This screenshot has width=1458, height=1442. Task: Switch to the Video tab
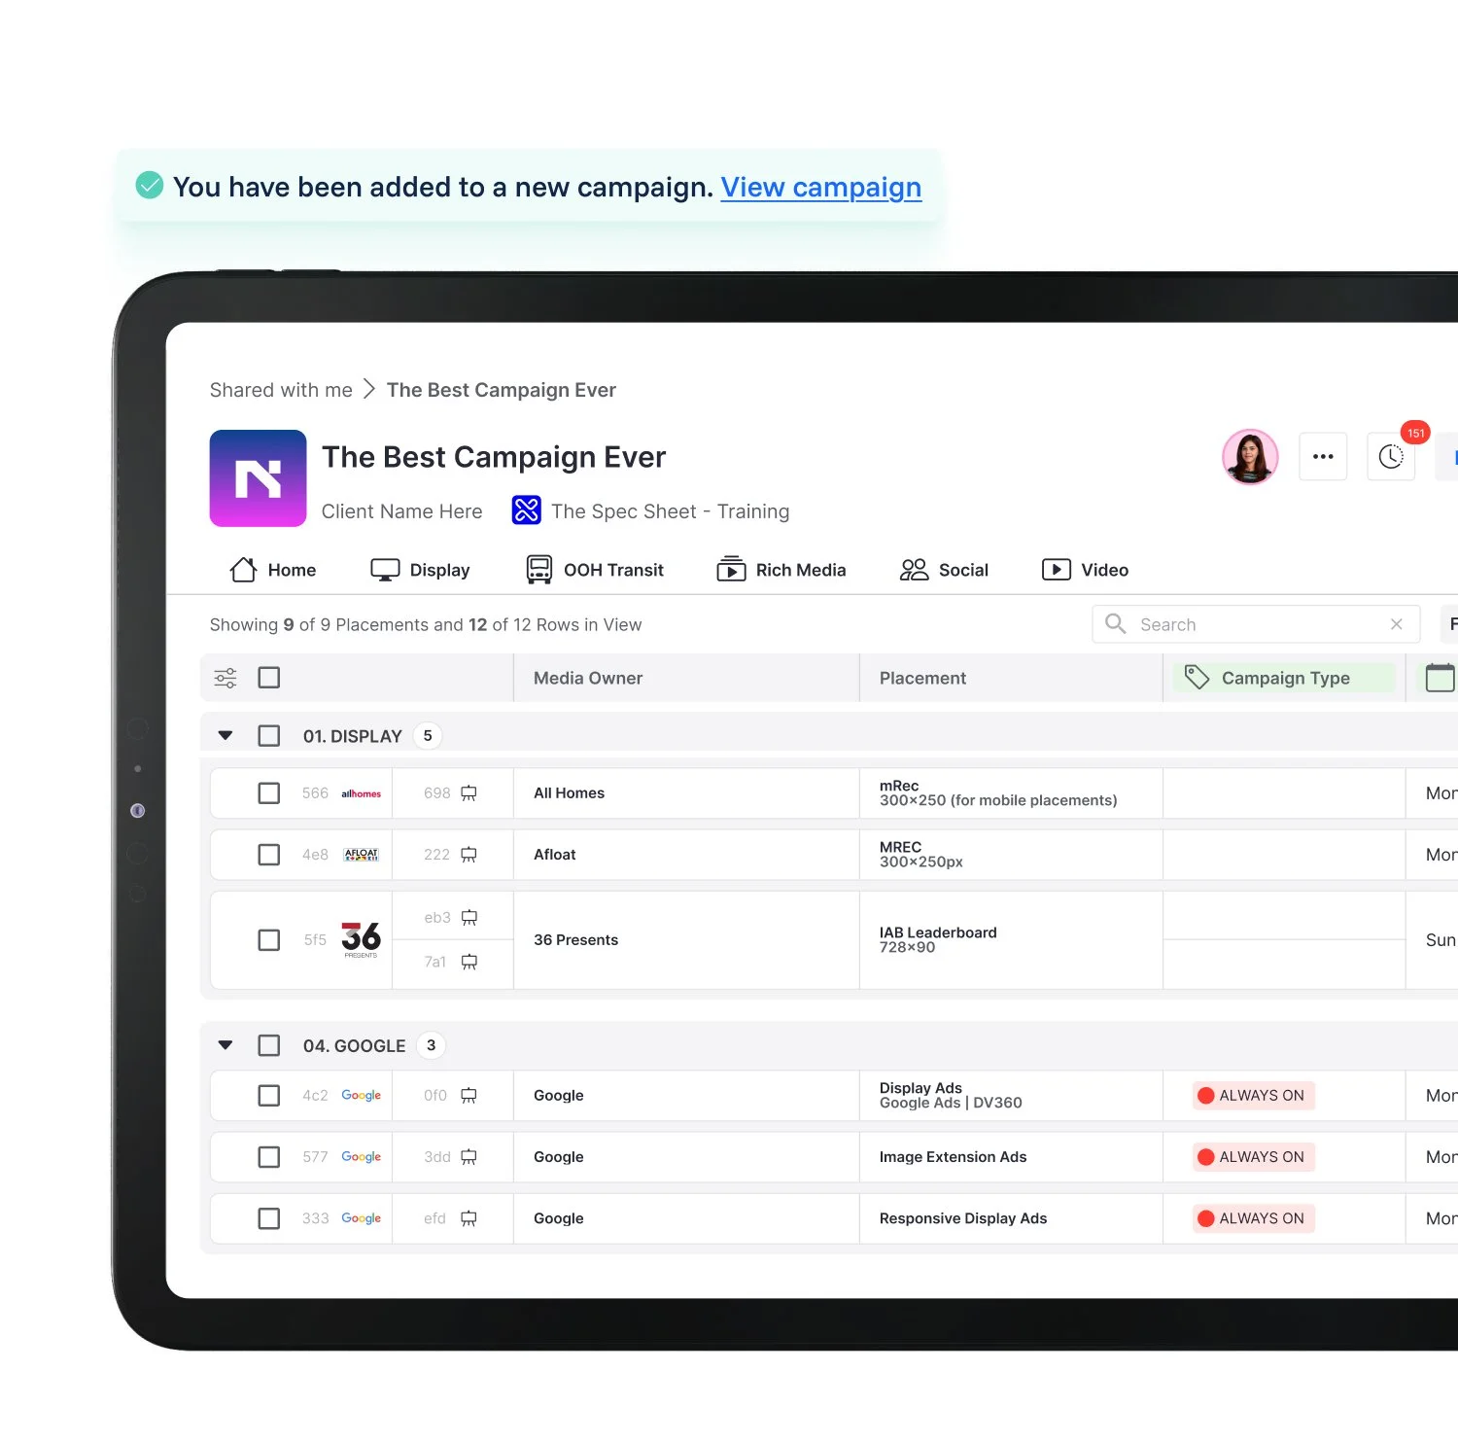[x=1085, y=570]
